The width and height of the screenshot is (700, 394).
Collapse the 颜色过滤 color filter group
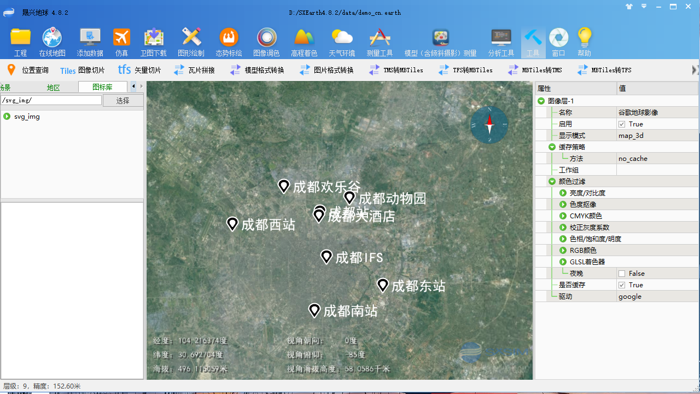pos(552,181)
